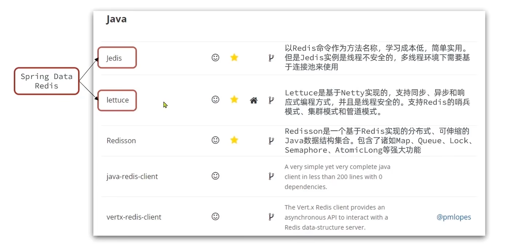Click the Spring Data Redis box
This screenshot has width=523, height=245.
46,81
